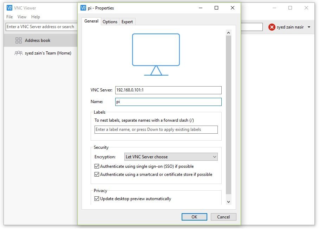Image resolution: width=319 pixels, height=229 pixels.
Task: Click the 'Name:' label text
Action: click(x=97, y=102)
